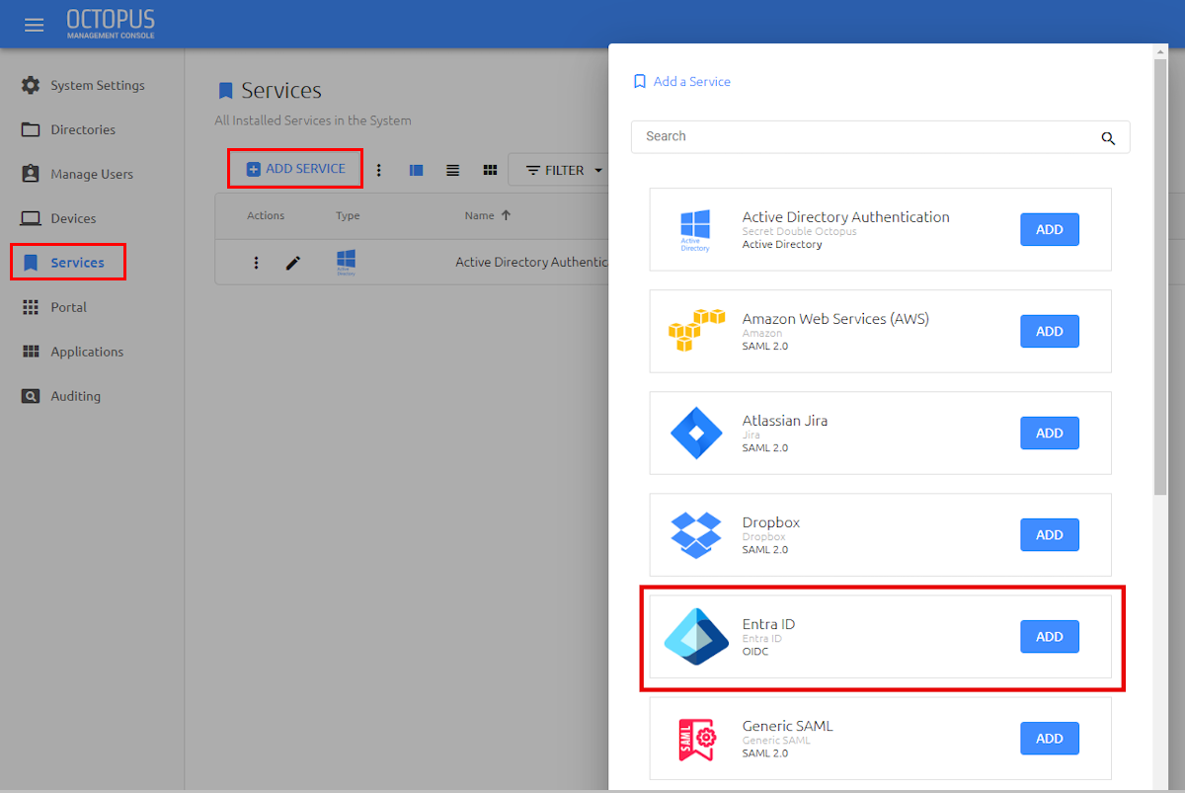
Task: Click the Generic SAML logo
Action: (x=696, y=739)
